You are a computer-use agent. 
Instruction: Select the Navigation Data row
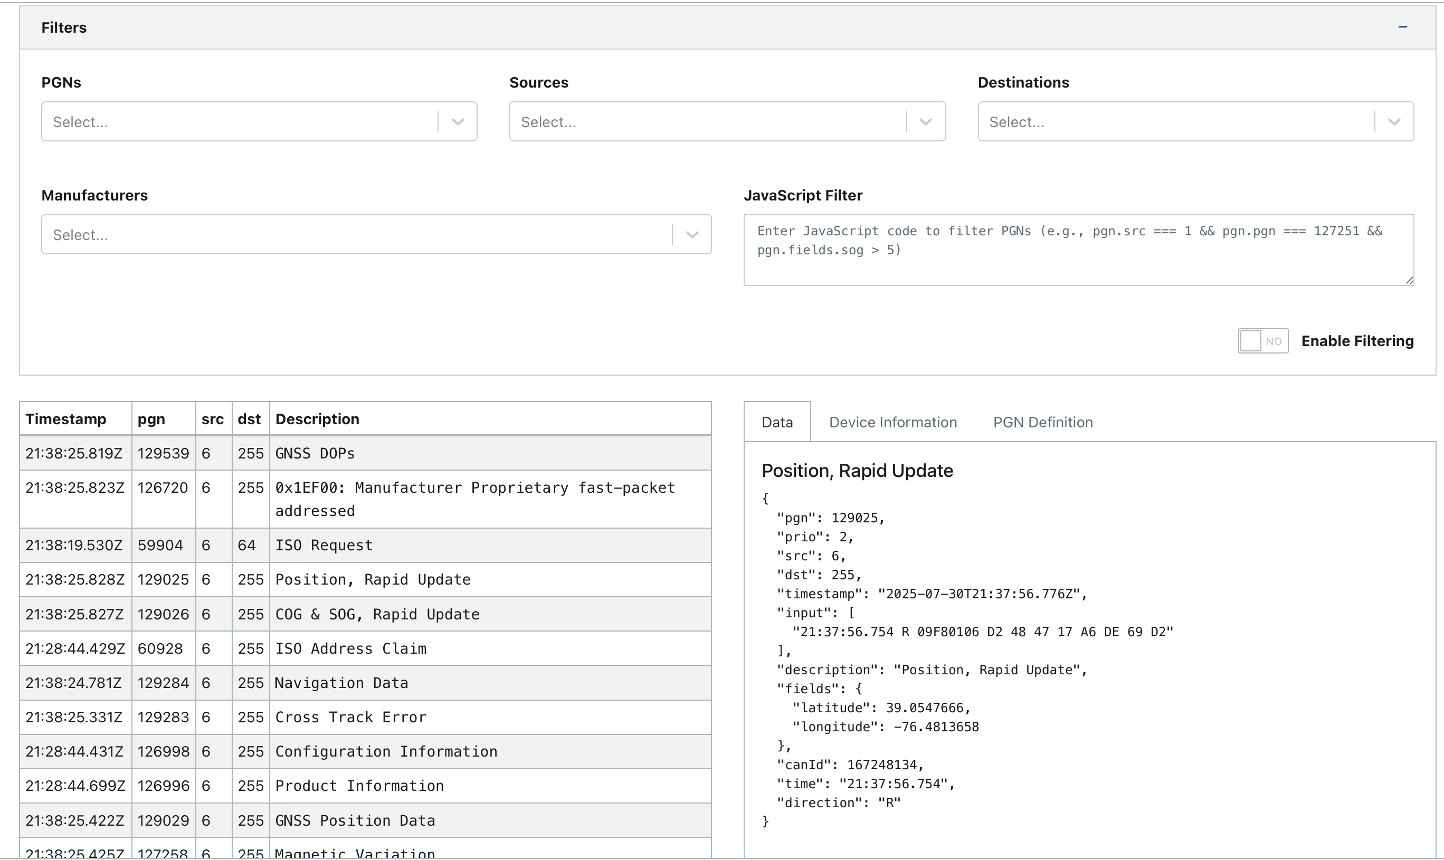[x=365, y=683]
